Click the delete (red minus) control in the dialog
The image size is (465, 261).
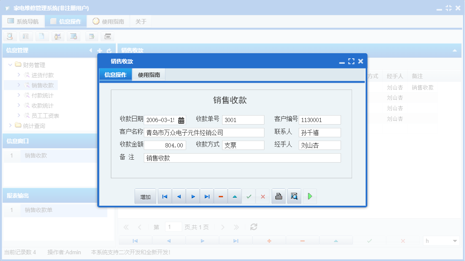point(220,196)
